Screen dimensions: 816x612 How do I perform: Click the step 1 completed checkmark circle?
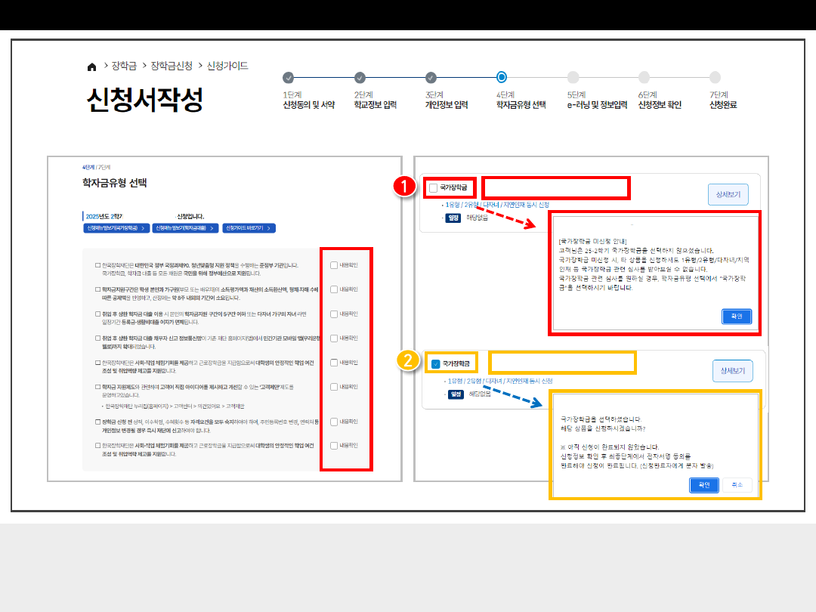pyautogui.click(x=288, y=77)
